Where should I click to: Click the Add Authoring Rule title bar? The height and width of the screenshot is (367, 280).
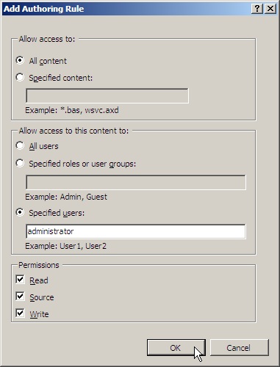[126, 9]
